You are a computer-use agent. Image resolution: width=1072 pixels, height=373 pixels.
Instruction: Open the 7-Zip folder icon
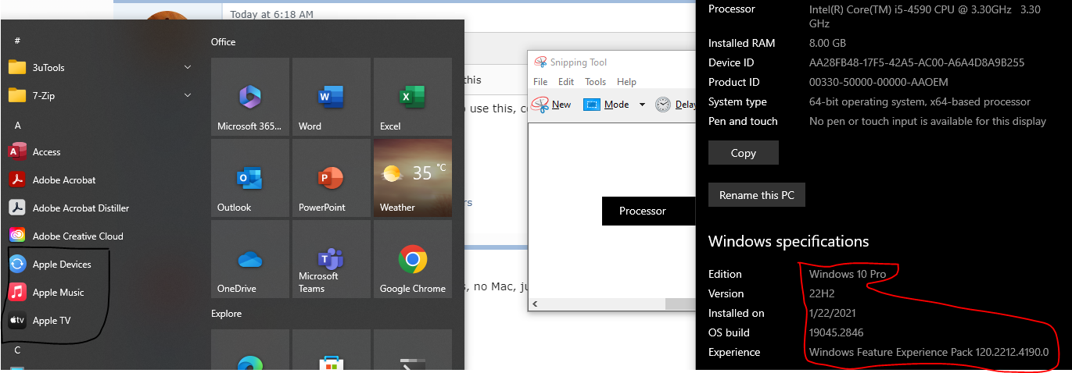[17, 95]
